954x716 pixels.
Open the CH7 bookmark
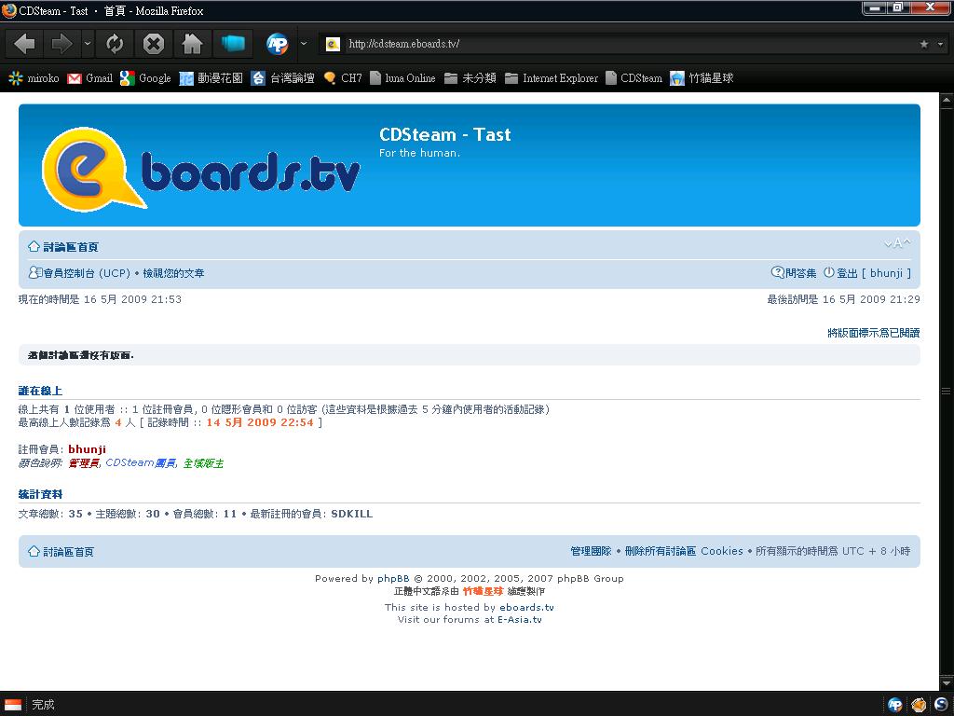pyautogui.click(x=343, y=78)
